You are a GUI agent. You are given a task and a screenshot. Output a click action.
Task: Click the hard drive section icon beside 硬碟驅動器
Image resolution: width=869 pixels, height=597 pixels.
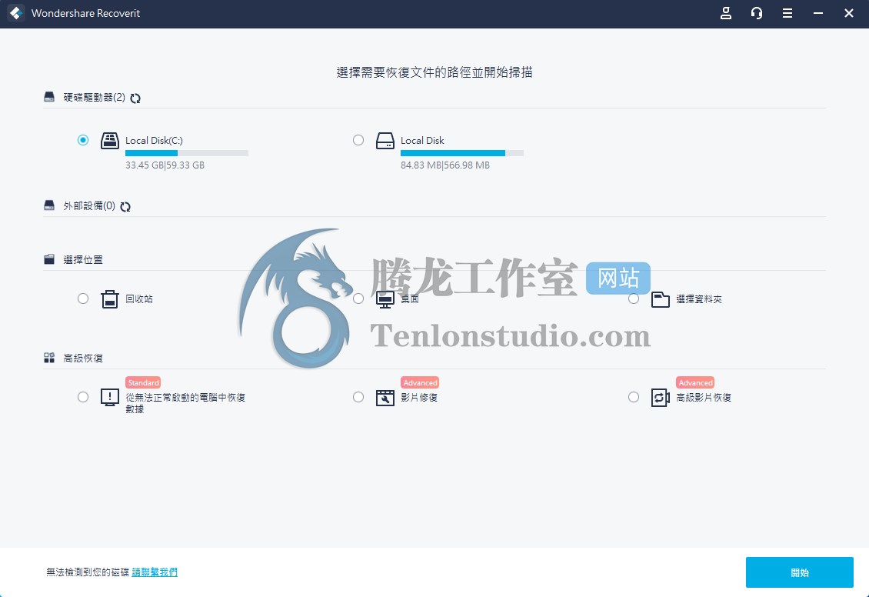pos(49,97)
